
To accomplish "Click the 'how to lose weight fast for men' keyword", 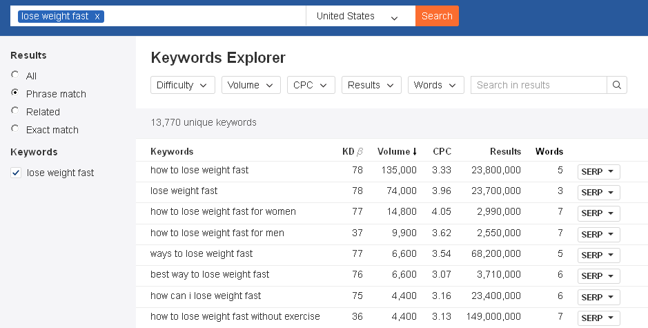I will [x=217, y=233].
